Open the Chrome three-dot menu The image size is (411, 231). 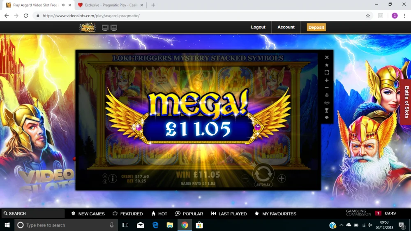405,16
